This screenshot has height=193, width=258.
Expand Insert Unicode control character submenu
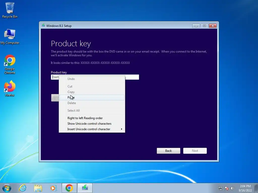coord(92,129)
